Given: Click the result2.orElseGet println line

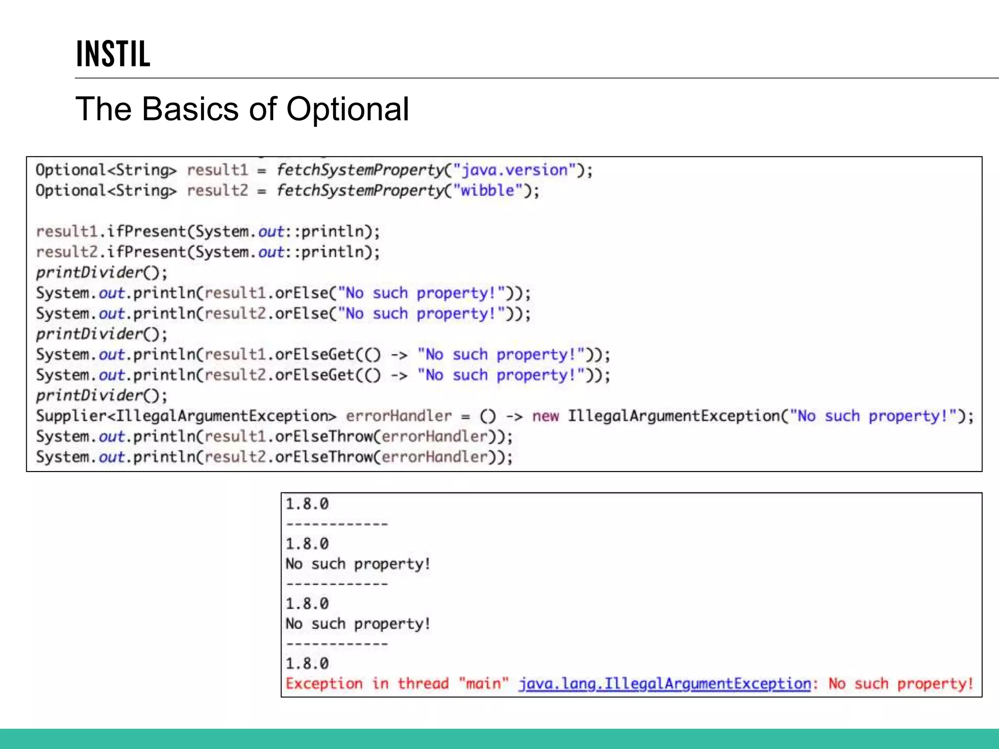Looking at the screenshot, I should pos(323,375).
